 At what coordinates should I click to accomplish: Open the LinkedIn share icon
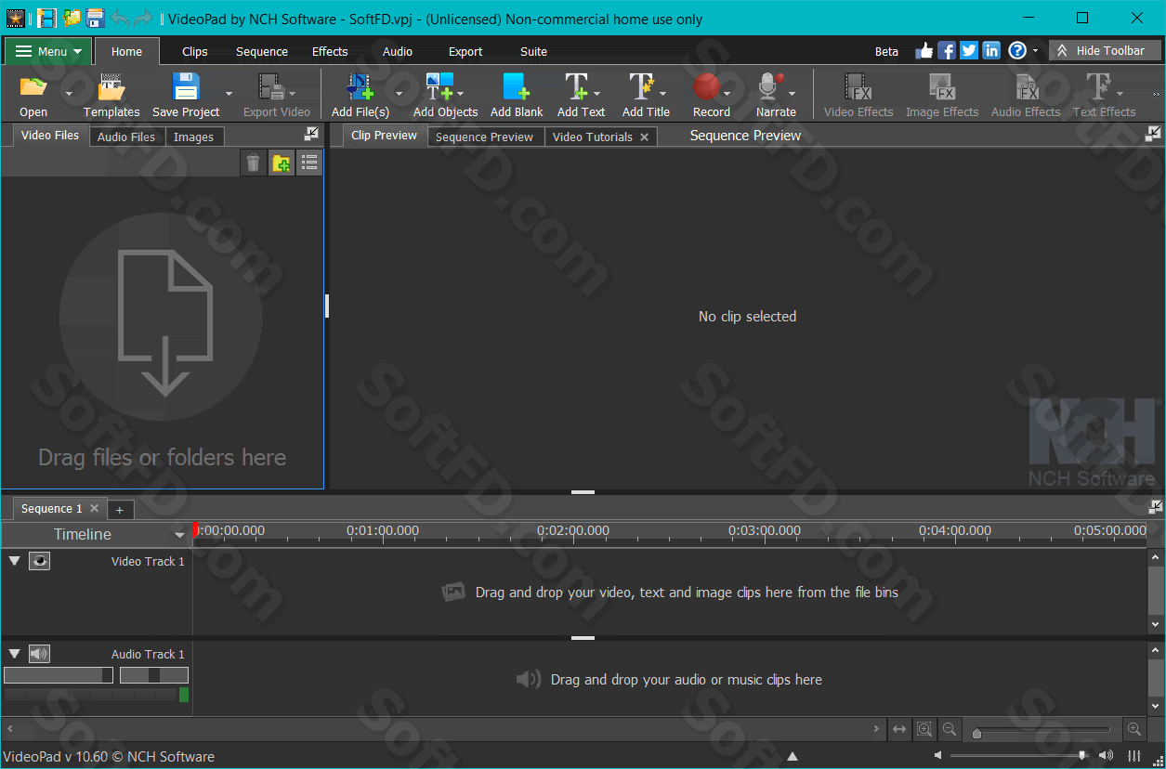point(991,51)
